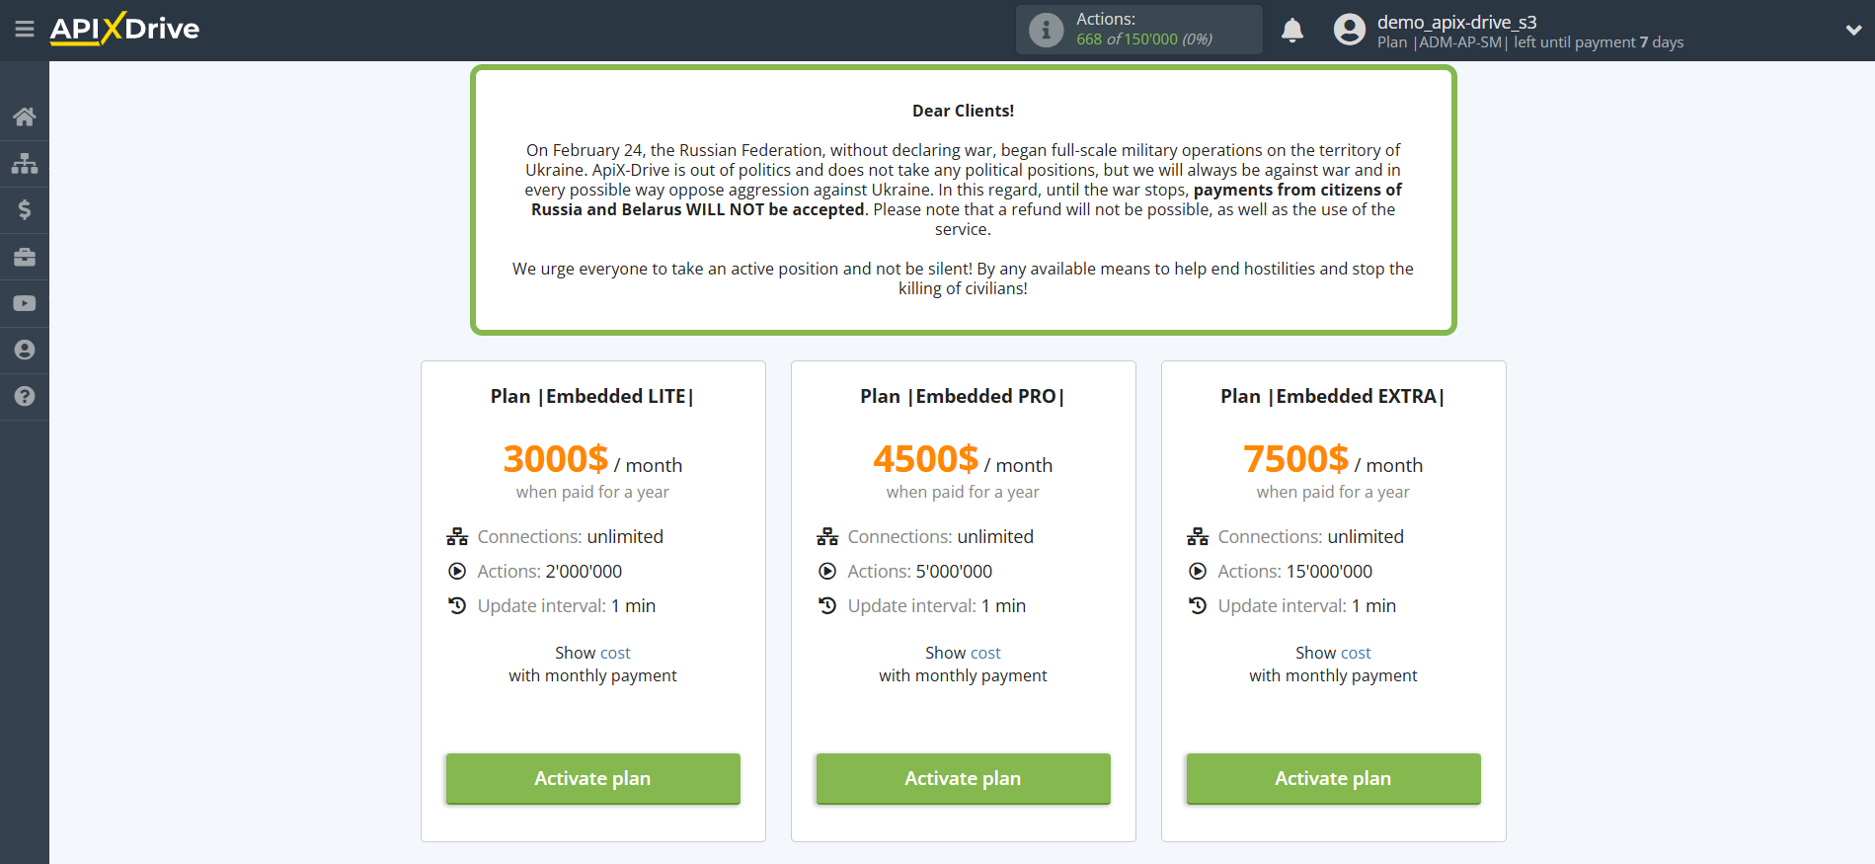Viewport: 1875px width, 864px height.
Task: Click the demo_apix-drive_s3 account name
Action: pos(1456,22)
